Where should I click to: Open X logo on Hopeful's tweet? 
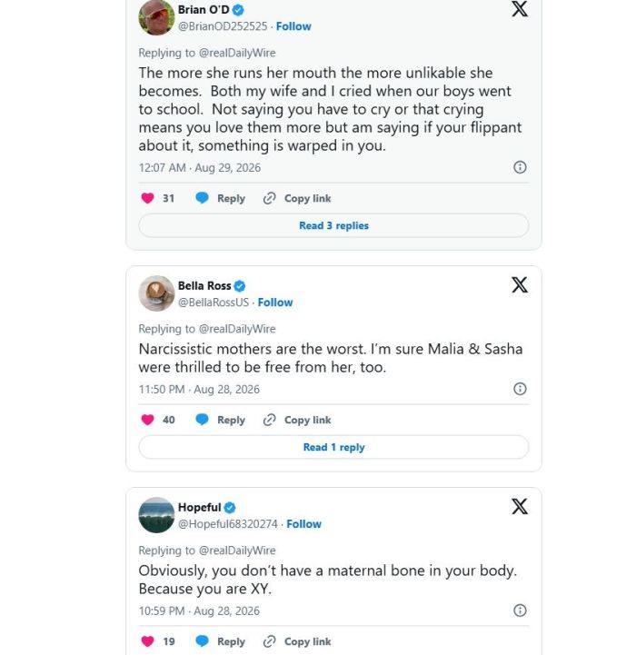(x=520, y=506)
